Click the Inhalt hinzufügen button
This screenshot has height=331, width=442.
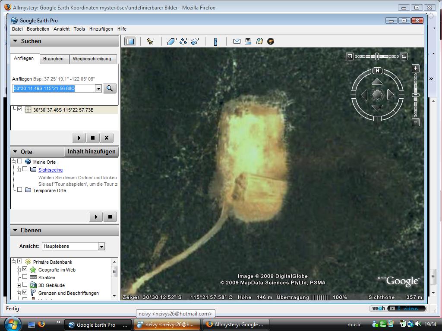[92, 152]
